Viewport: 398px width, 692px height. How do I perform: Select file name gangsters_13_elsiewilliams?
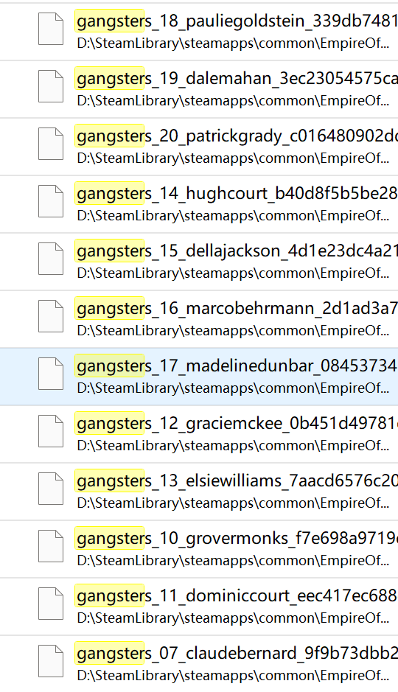click(237, 481)
